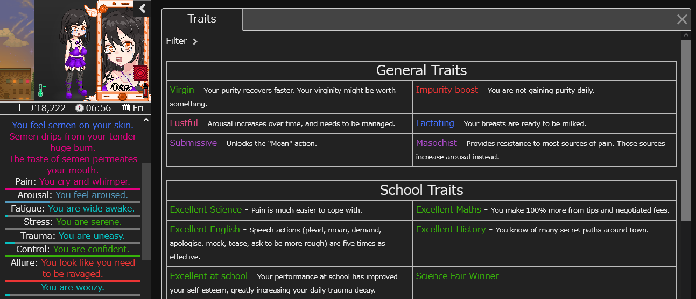696x299 pixels.
Task: Click the £18,222 money amount
Action: (48, 108)
